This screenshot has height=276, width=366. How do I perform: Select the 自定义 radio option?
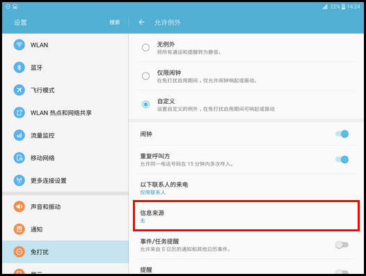pyautogui.click(x=145, y=105)
